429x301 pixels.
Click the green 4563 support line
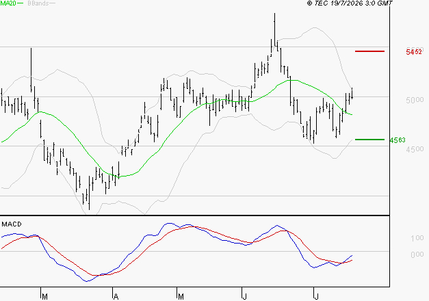click(369, 140)
